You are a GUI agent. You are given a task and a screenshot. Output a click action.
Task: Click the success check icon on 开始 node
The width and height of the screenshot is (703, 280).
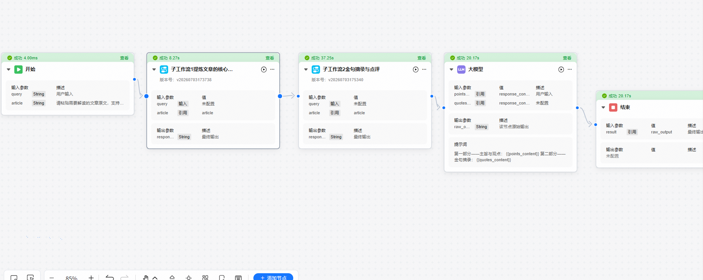click(x=10, y=58)
